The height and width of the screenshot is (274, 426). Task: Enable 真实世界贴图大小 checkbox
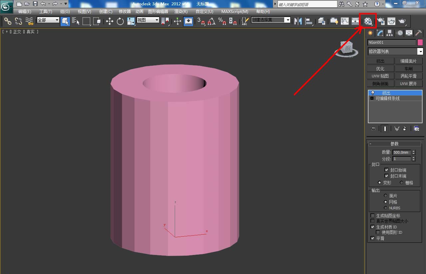click(x=373, y=221)
